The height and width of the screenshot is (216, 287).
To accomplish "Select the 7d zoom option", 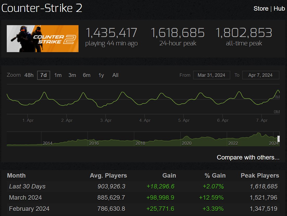I will tap(44, 75).
